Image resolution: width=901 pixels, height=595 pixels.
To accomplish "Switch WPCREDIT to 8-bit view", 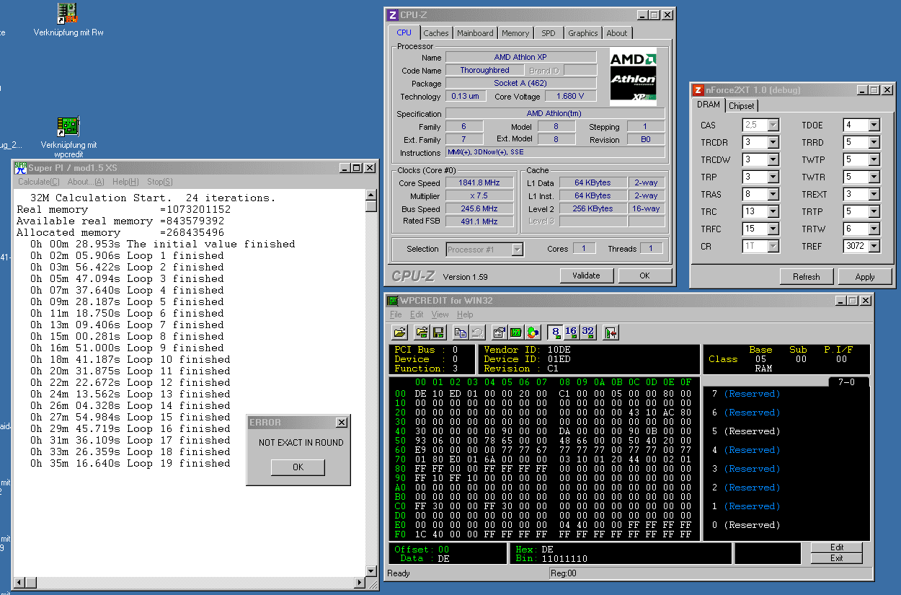I will 555,332.
